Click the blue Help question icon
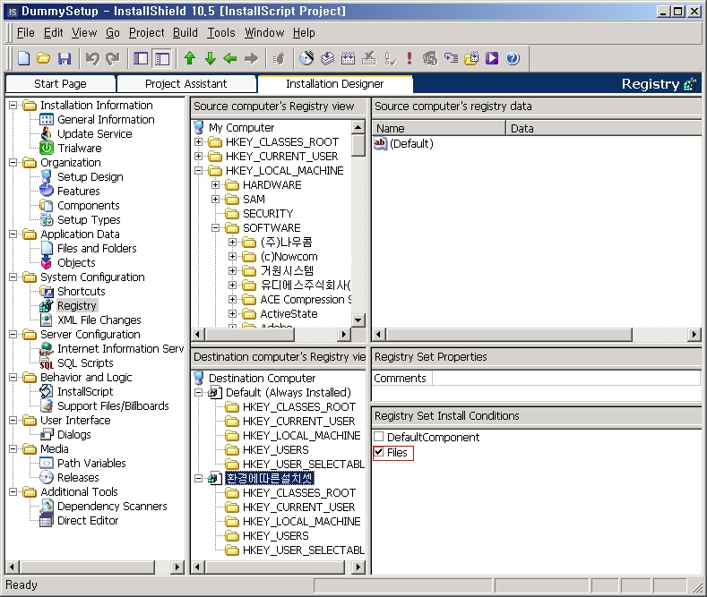Screen dimensions: 707x597 point(513,58)
